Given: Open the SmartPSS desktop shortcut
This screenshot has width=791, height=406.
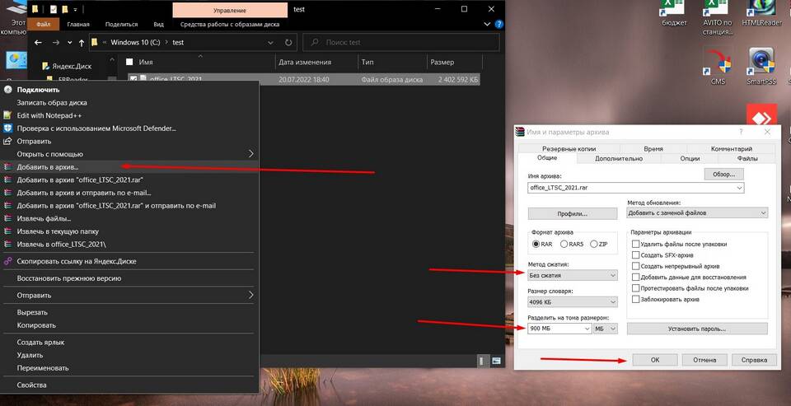Looking at the screenshot, I should [x=760, y=66].
